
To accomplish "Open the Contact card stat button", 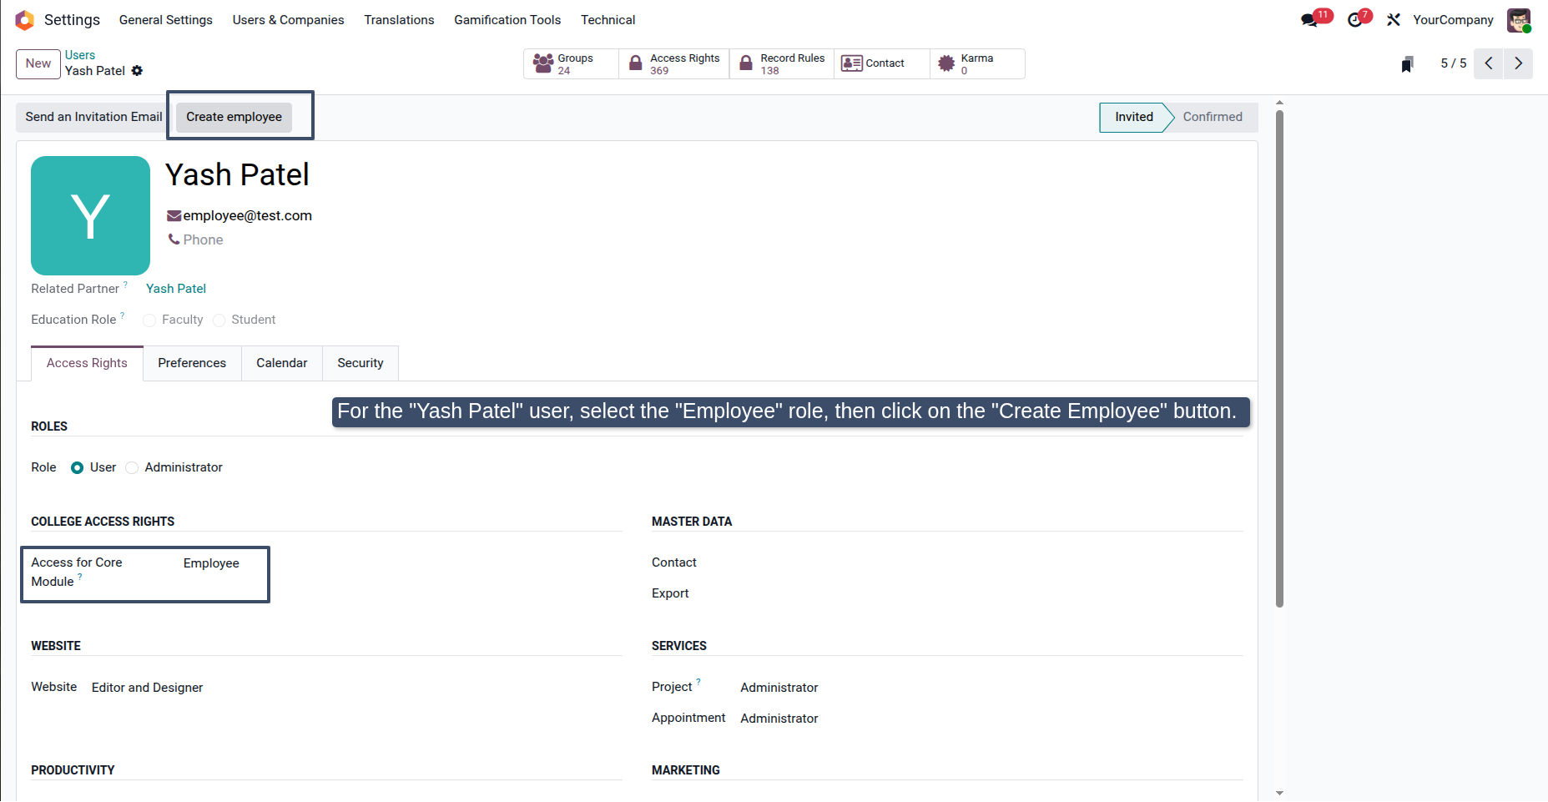I will (x=882, y=64).
